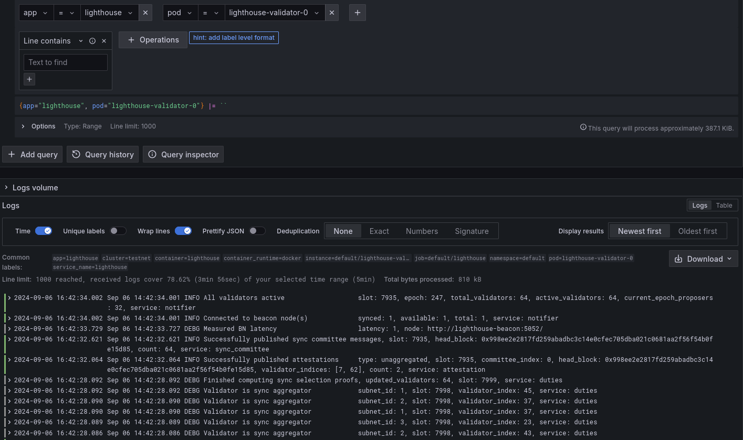This screenshot has width=743, height=440.
Task: Toggle the Prettify JSON switch
Action: [x=257, y=231]
